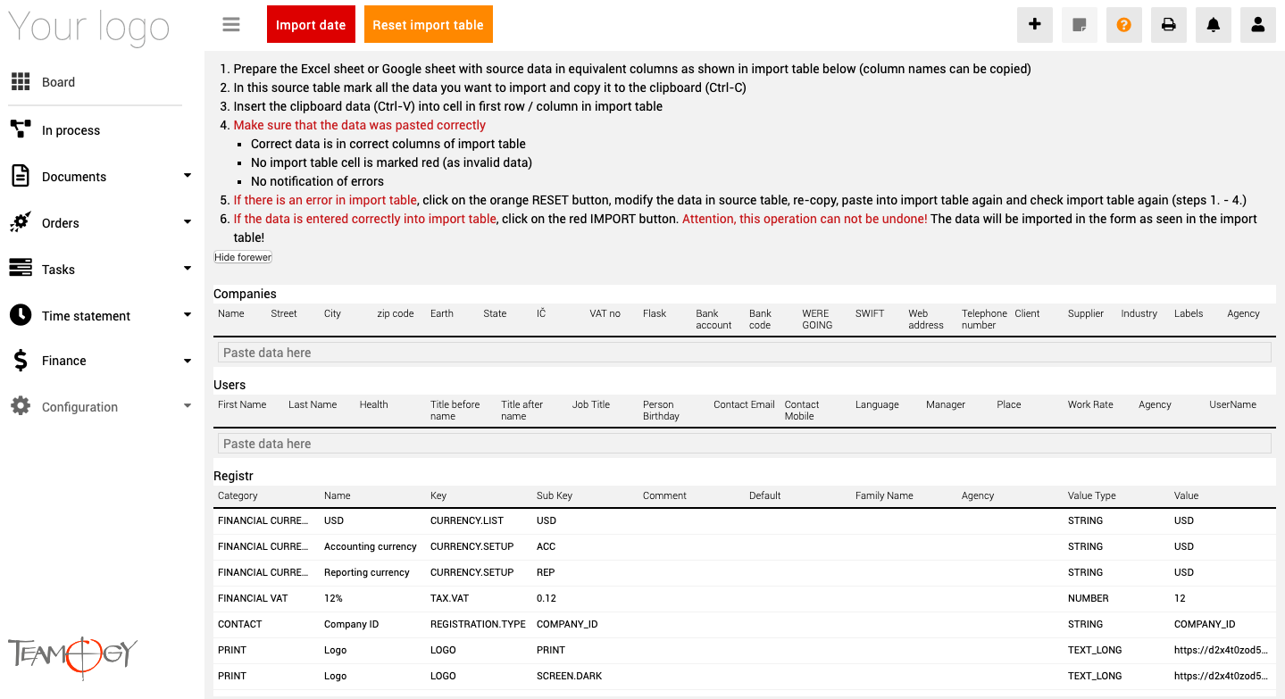Image resolution: width=1285 pixels, height=699 pixels.
Task: Click Companies Paste data here field
Action: coord(745,353)
